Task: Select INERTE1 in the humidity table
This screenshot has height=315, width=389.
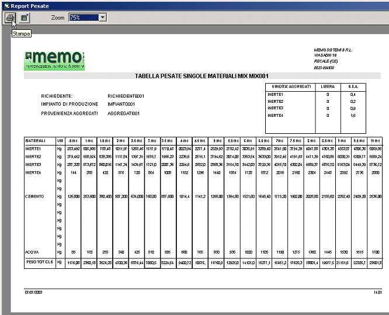Action: 275,95
